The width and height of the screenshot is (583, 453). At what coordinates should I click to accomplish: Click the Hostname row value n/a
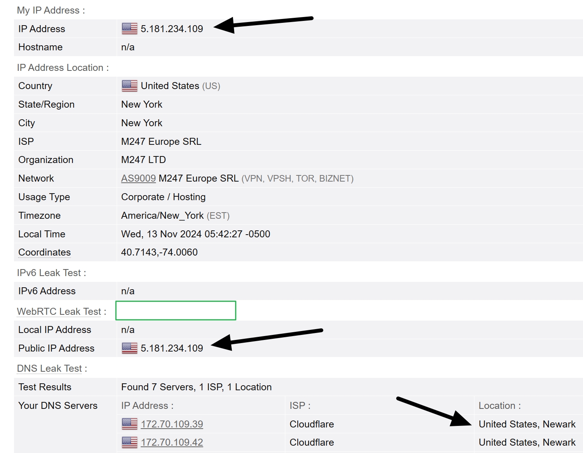[128, 47]
